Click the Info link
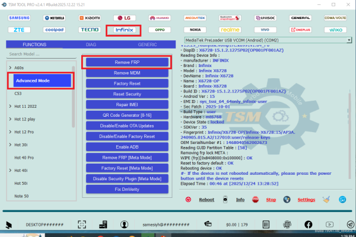The height and width of the screenshot is (237, 356). coord(240,200)
